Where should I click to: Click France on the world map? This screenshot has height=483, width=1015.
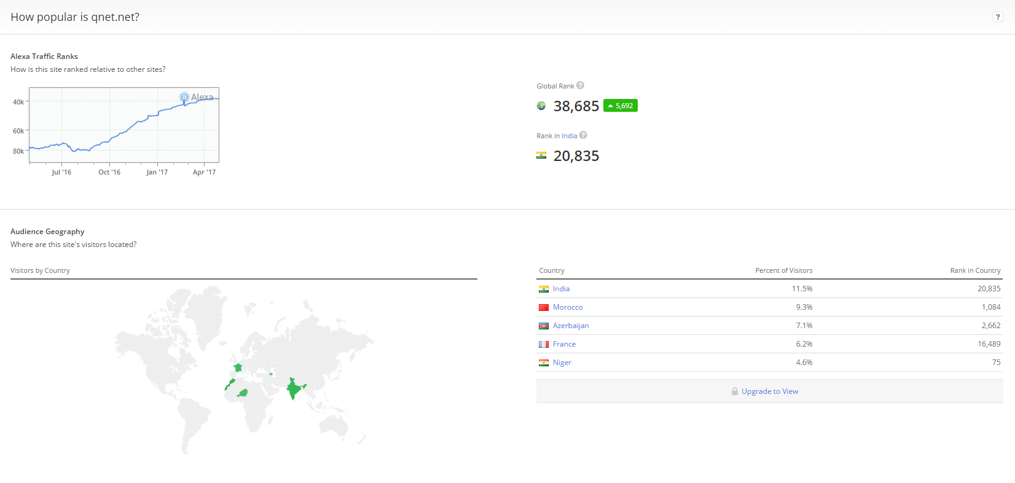(238, 367)
